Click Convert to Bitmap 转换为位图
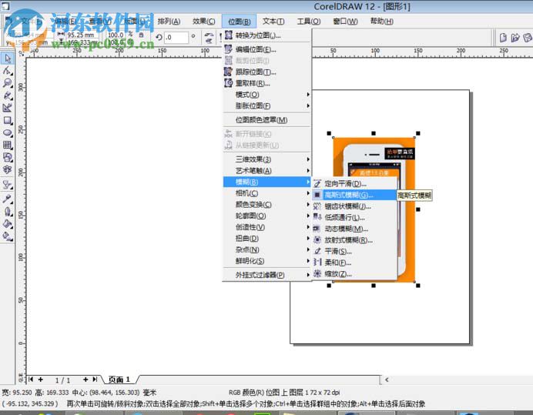 (x=266, y=35)
